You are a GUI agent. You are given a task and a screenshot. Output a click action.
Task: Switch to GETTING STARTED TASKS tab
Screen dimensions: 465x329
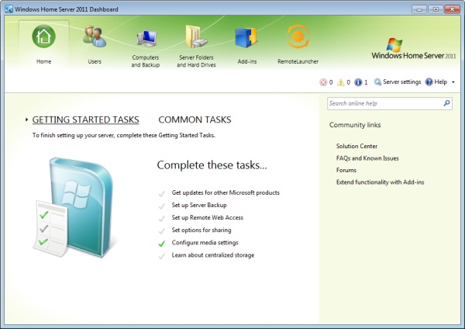click(x=85, y=119)
